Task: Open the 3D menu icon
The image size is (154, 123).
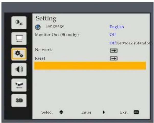Action: point(19,100)
